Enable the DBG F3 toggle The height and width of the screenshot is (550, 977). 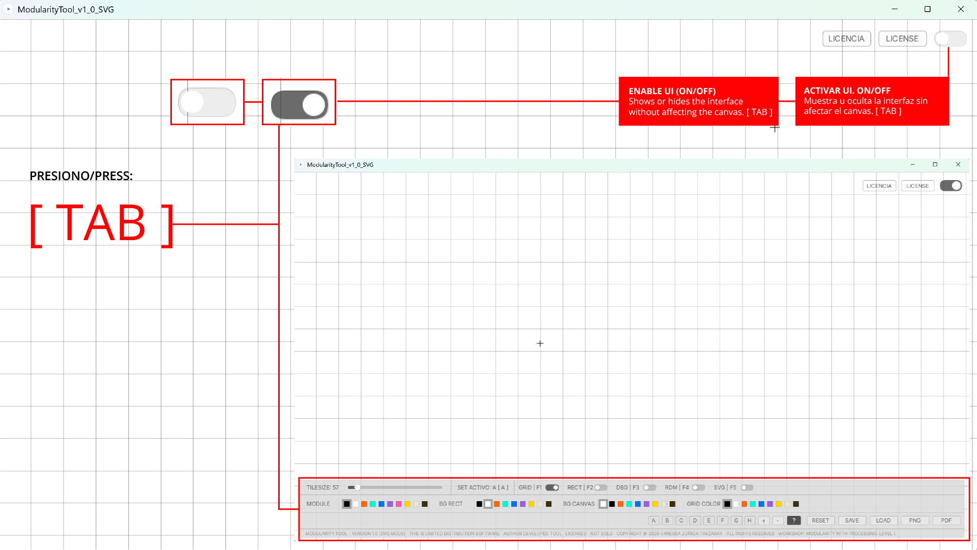tap(649, 487)
